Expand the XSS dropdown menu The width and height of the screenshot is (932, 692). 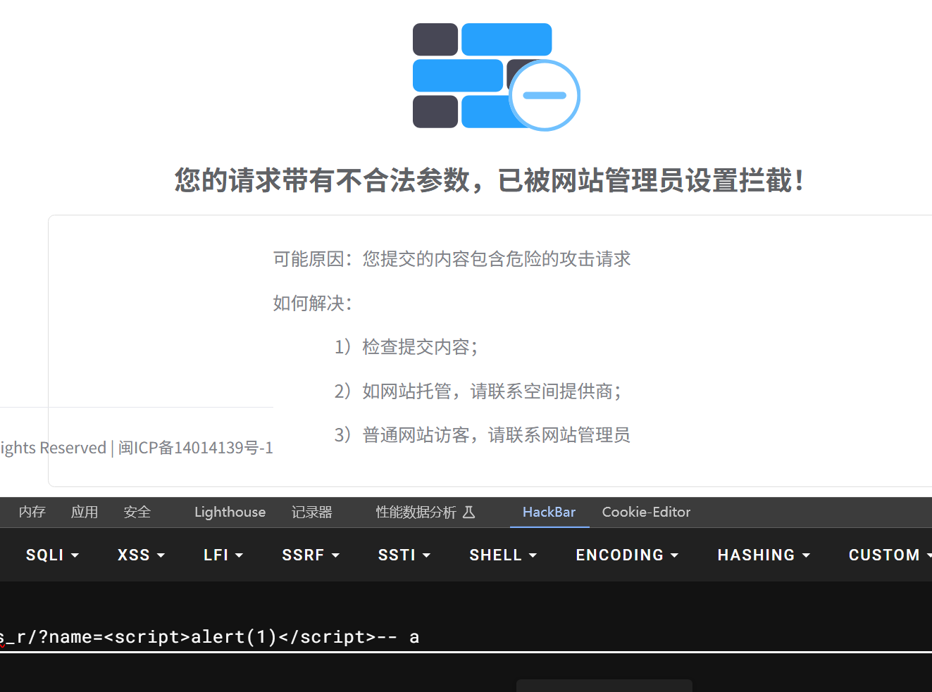click(142, 555)
